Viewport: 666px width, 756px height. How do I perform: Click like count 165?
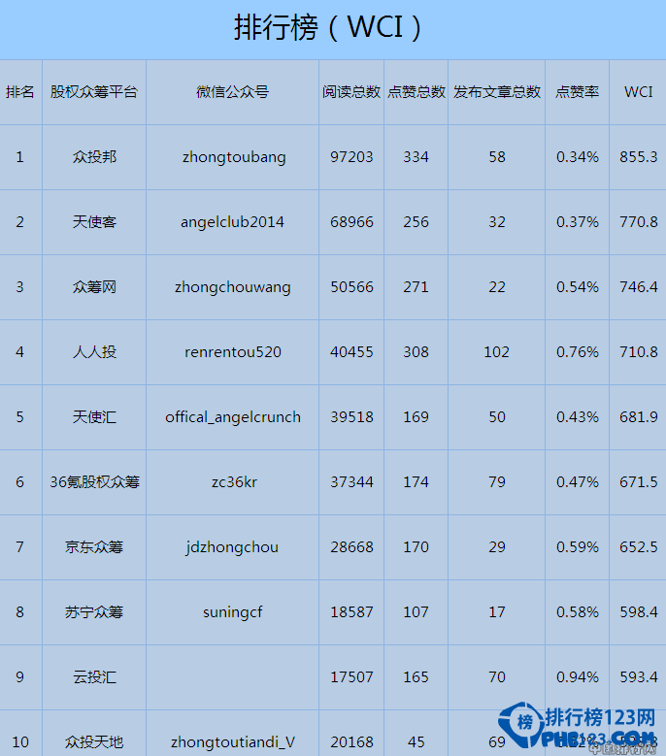point(416,677)
